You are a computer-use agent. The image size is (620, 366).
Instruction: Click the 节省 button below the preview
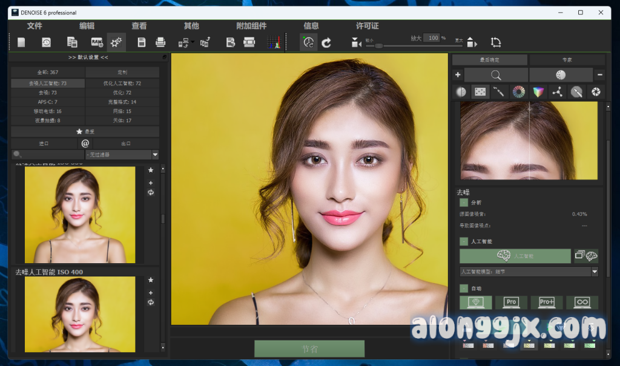coord(309,348)
